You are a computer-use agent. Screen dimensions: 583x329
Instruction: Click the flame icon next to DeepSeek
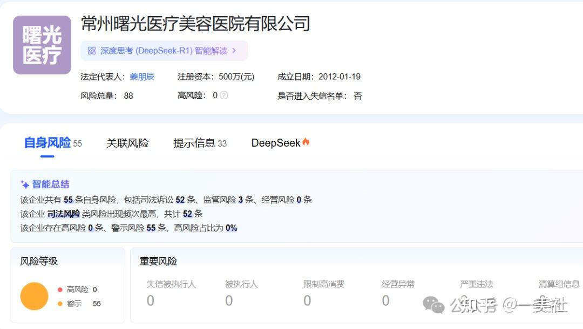[306, 142]
